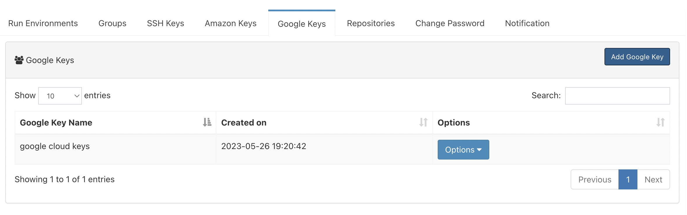Switch to the Run Environments tab
Screen dimensions: 687x215
click(43, 23)
